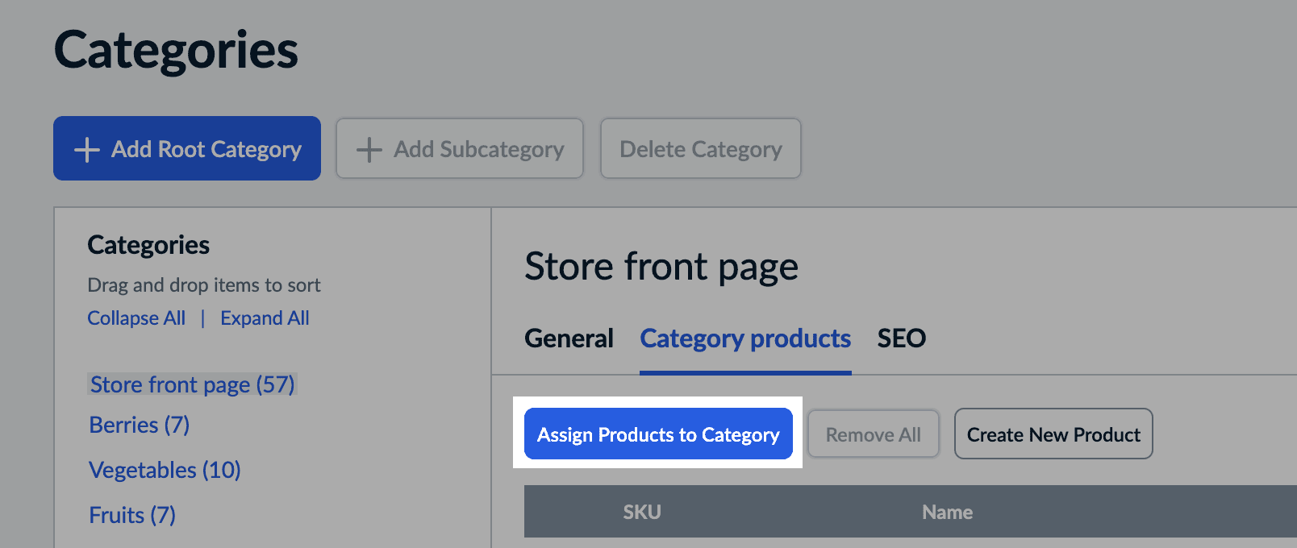This screenshot has height=548, width=1297.
Task: Select the Vegetables (10) category
Action: [x=165, y=470]
